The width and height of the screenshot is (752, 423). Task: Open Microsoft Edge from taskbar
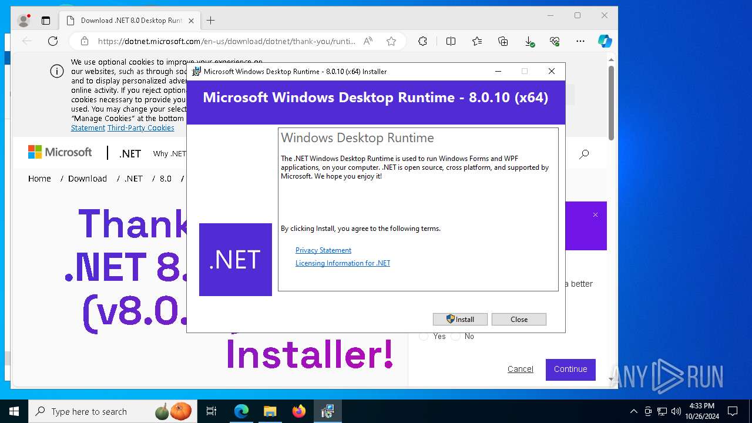(241, 411)
